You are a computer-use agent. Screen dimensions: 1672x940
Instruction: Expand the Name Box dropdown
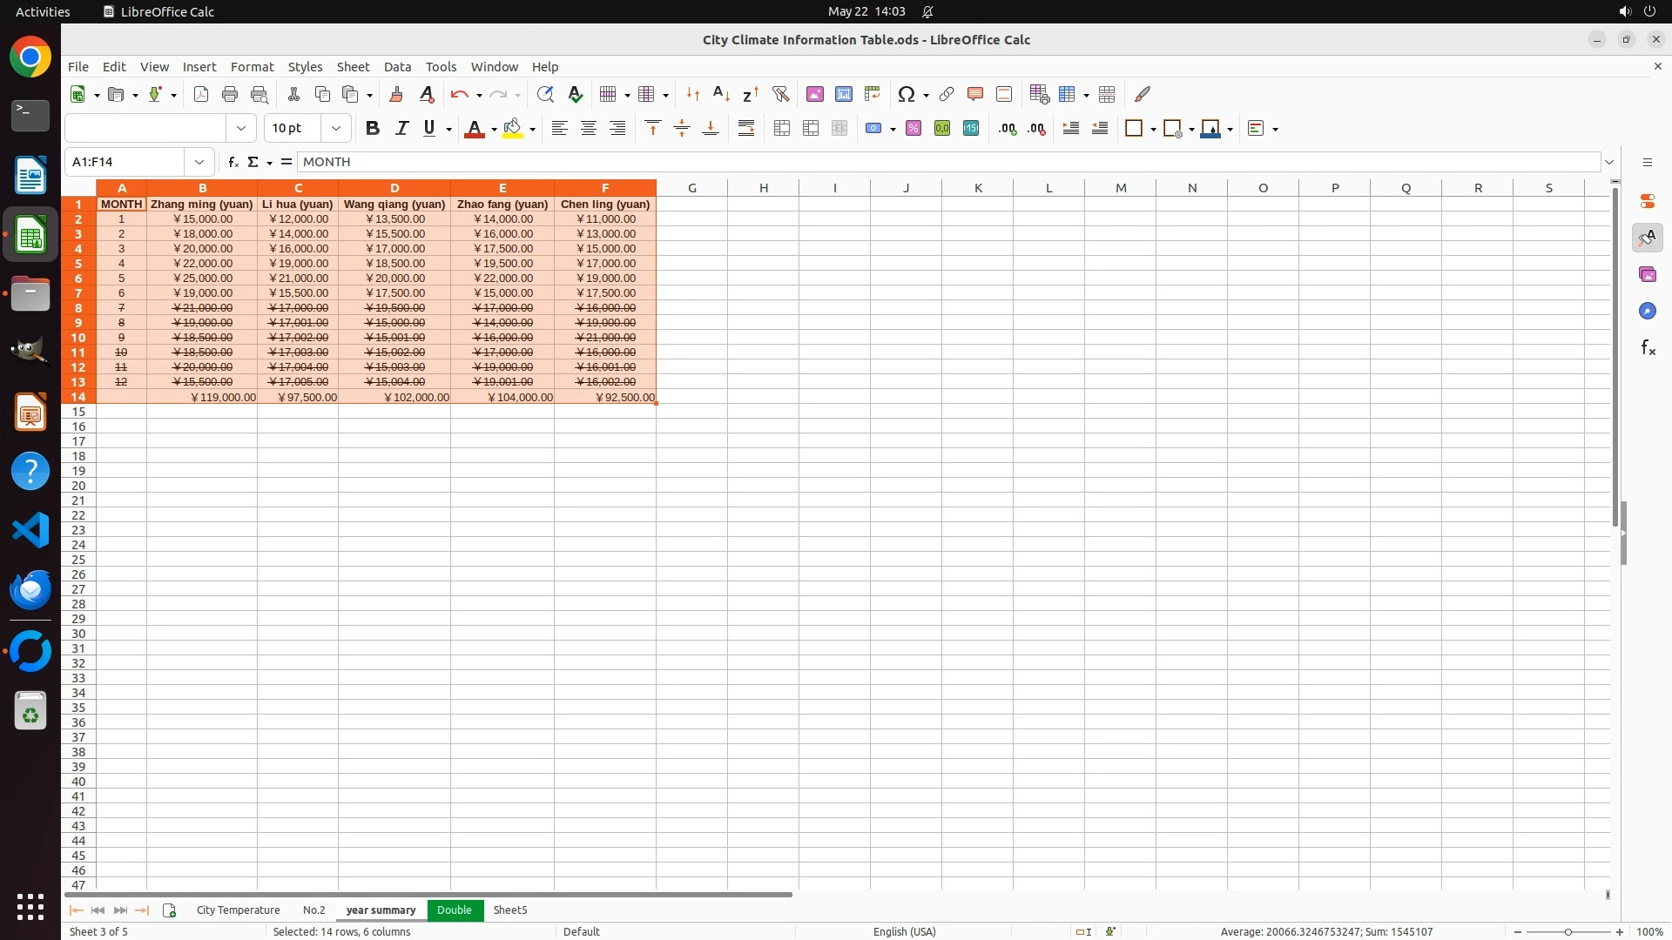(x=199, y=162)
